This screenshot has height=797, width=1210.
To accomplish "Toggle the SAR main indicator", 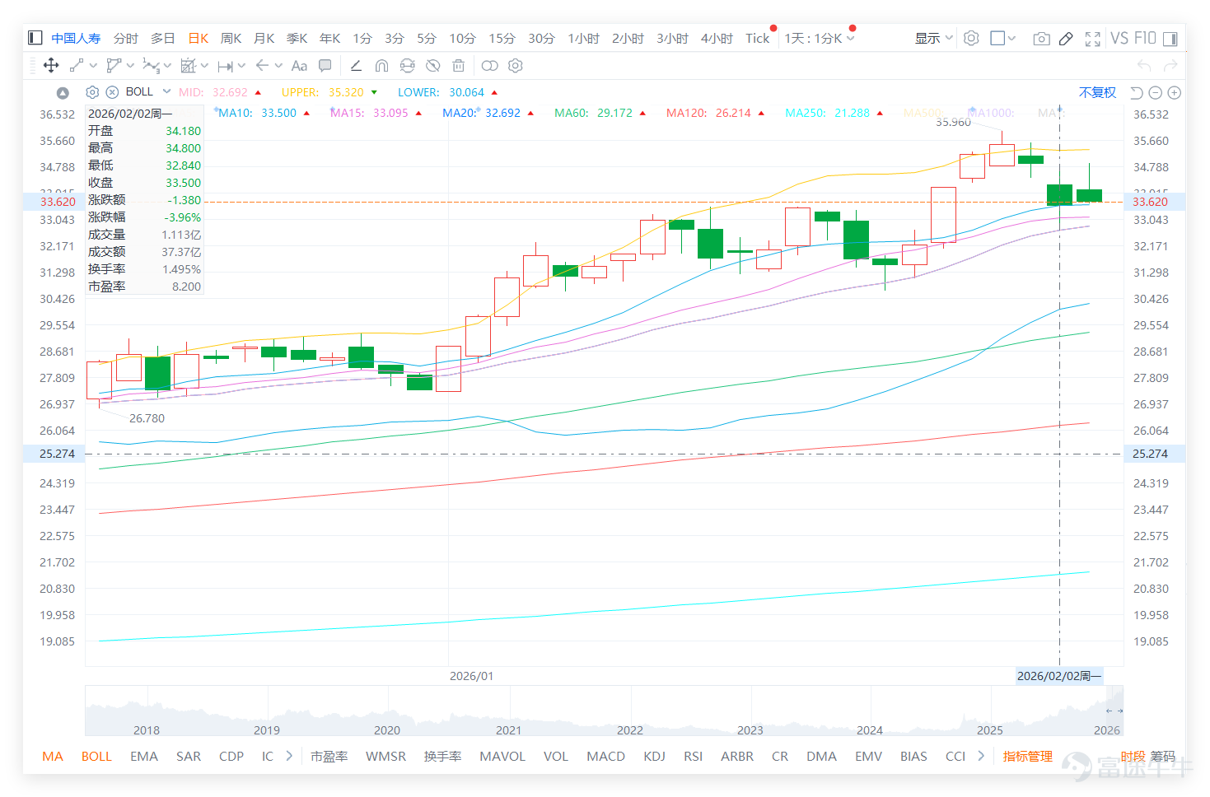I will 189,756.
